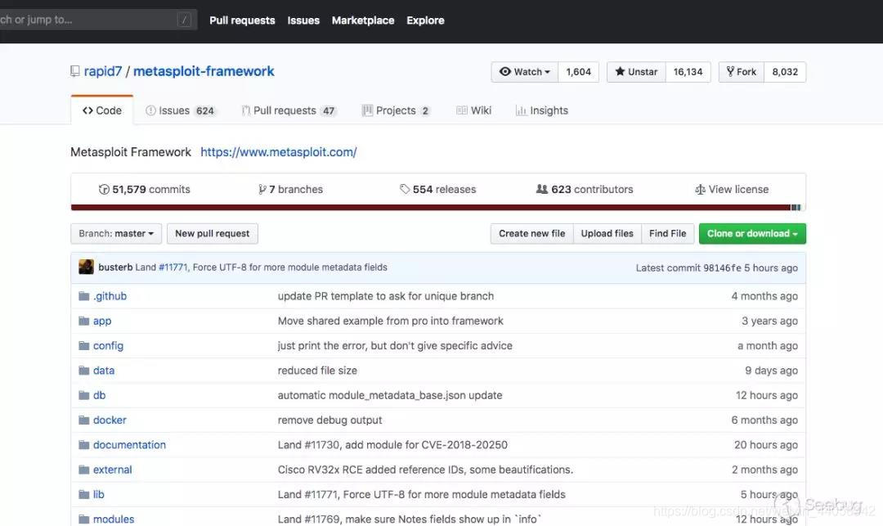View the 554 releases
Image resolution: width=883 pixels, height=526 pixels.
coord(438,189)
